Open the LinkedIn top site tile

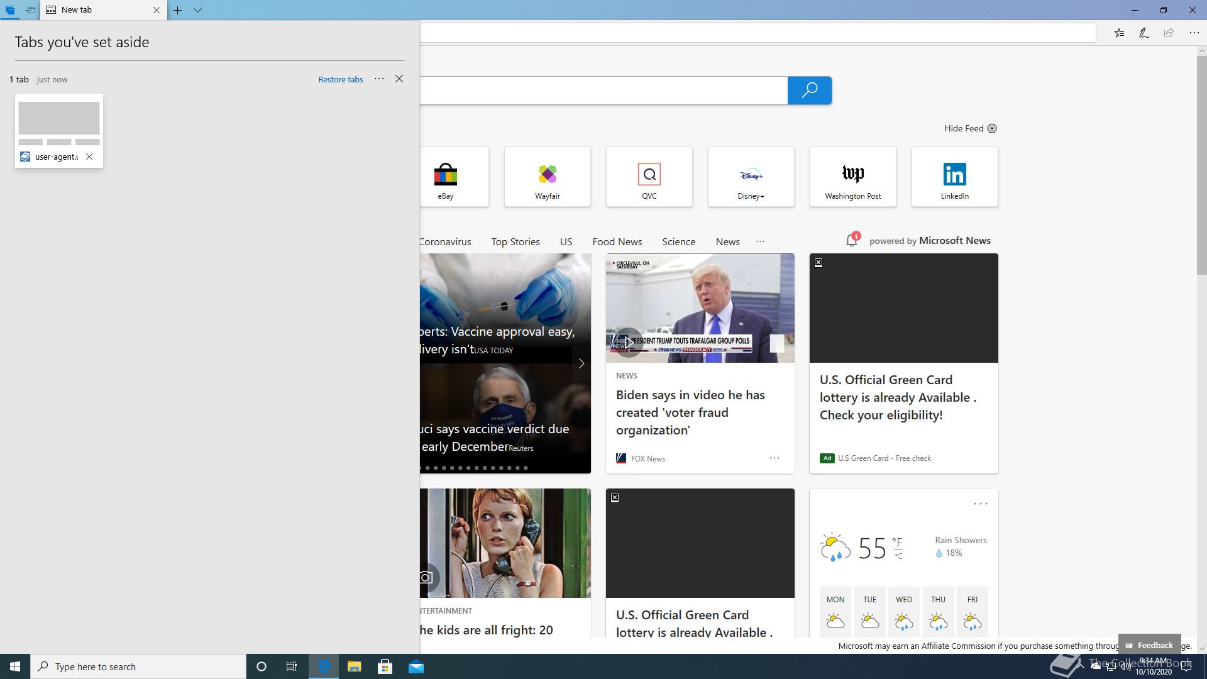point(955,177)
